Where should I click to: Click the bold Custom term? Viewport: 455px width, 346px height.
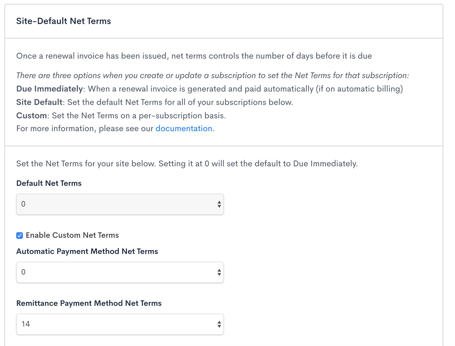pyautogui.click(x=32, y=116)
